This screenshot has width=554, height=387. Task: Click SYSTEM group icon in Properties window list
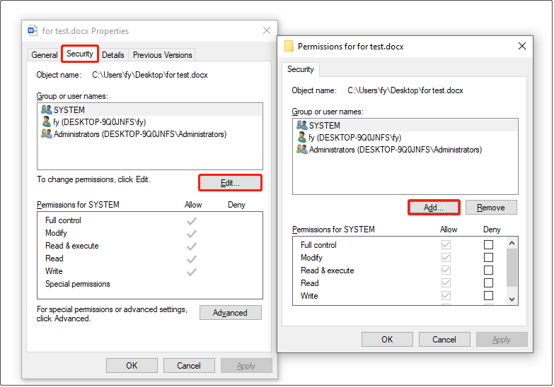(46, 109)
